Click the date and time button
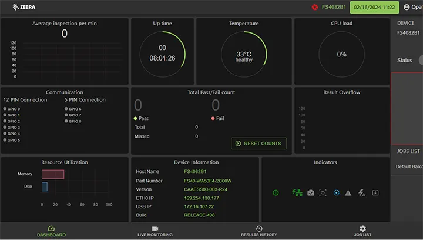 pyautogui.click(x=374, y=8)
